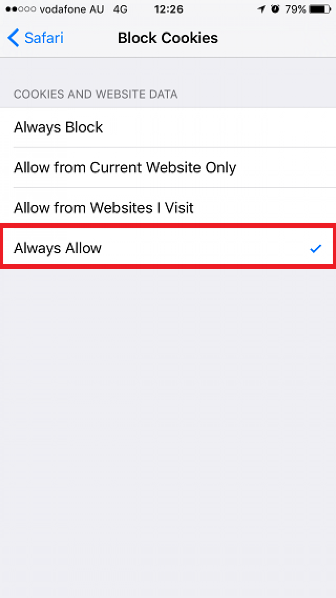This screenshot has width=336, height=598.
Task: Tap the battery icon in status bar
Action: point(320,9)
